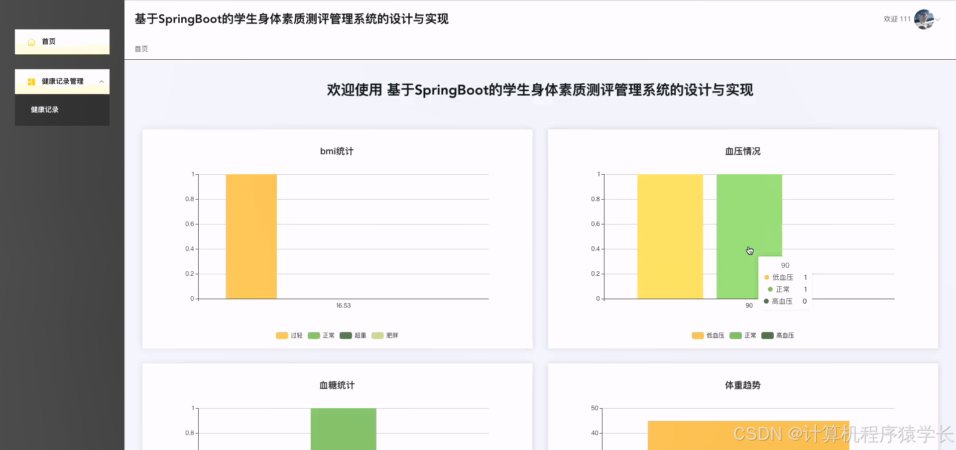
Task: Click the grid icon beside 健康记录管理
Action: [31, 82]
